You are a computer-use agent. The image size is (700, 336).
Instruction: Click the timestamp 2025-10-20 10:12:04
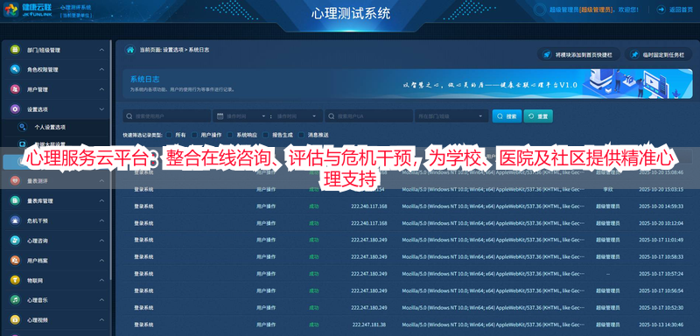(661, 222)
